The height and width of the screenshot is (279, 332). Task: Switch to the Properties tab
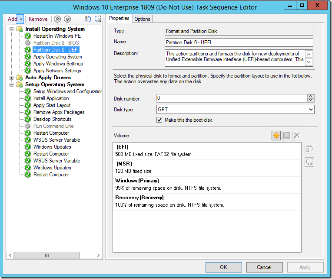tap(119, 18)
